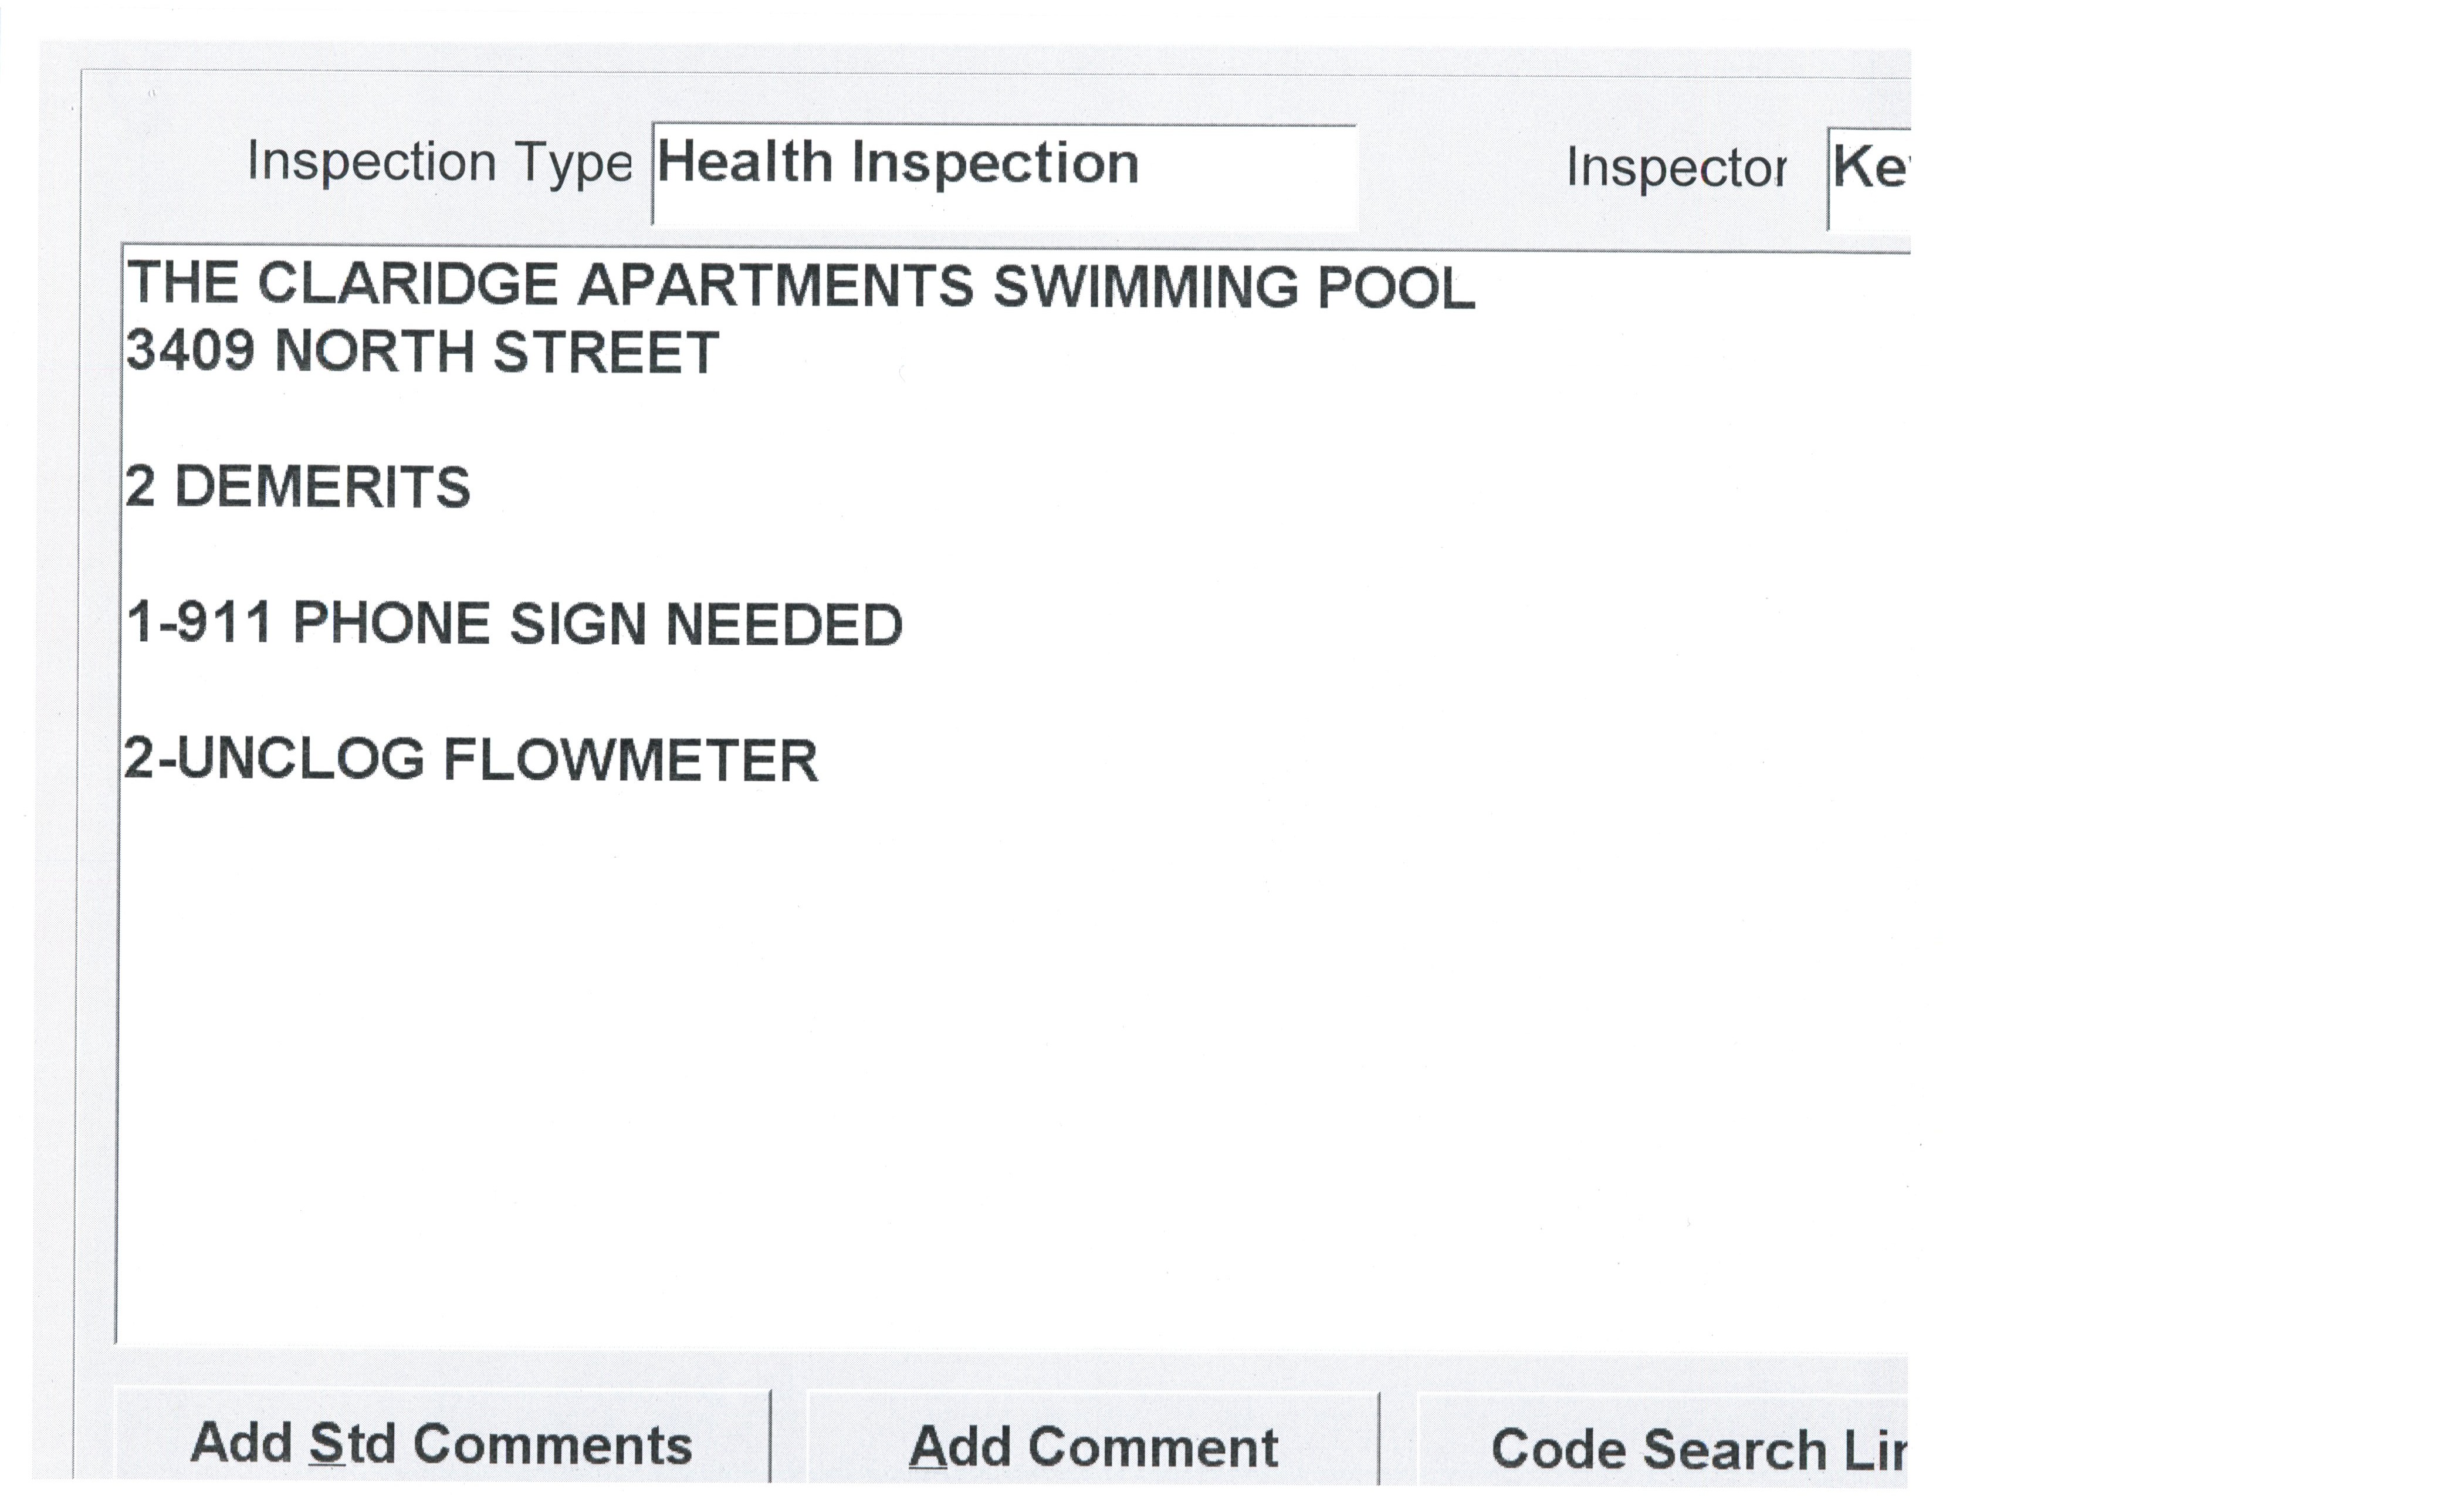2464x1496 pixels.
Task: Click the 1-911 PHONE SIGN NEEDED line
Action: pos(514,623)
